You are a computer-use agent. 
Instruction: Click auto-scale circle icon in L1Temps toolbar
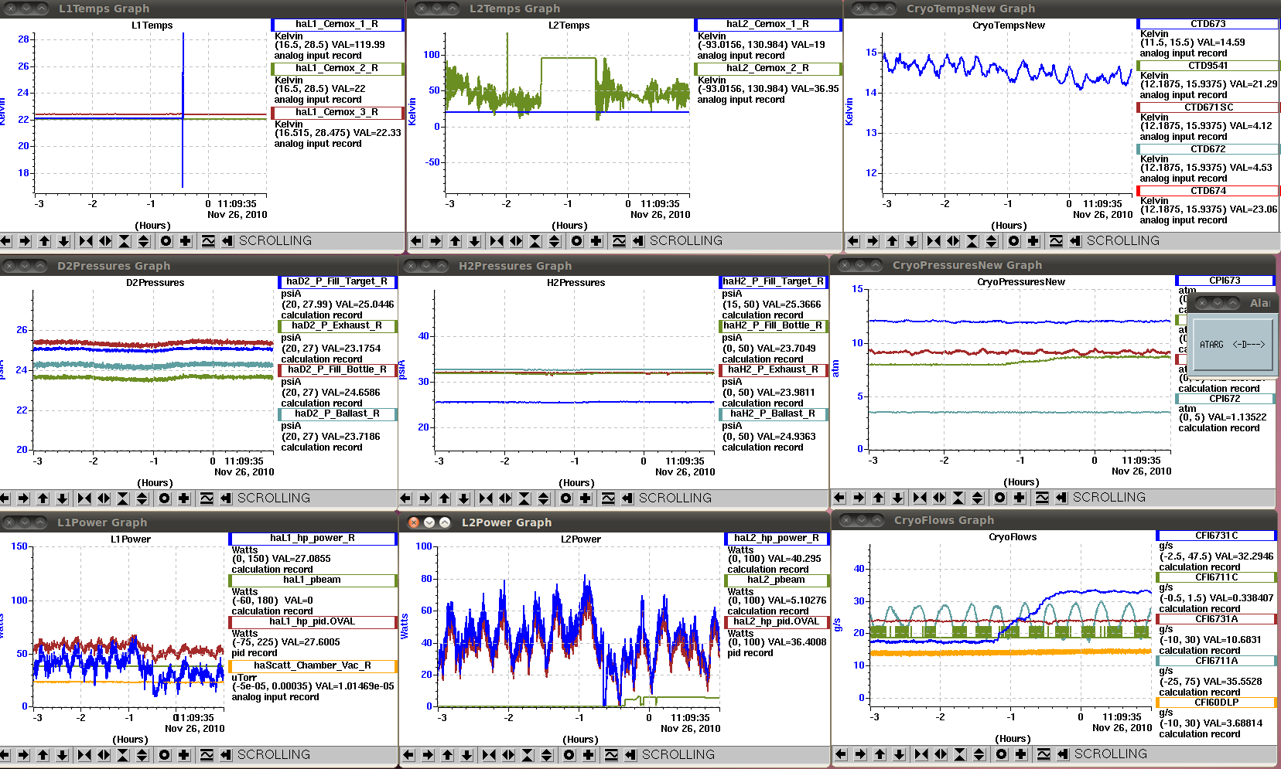point(166,241)
